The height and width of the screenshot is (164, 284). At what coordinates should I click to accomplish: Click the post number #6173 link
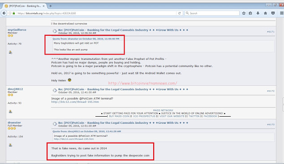(x=271, y=124)
